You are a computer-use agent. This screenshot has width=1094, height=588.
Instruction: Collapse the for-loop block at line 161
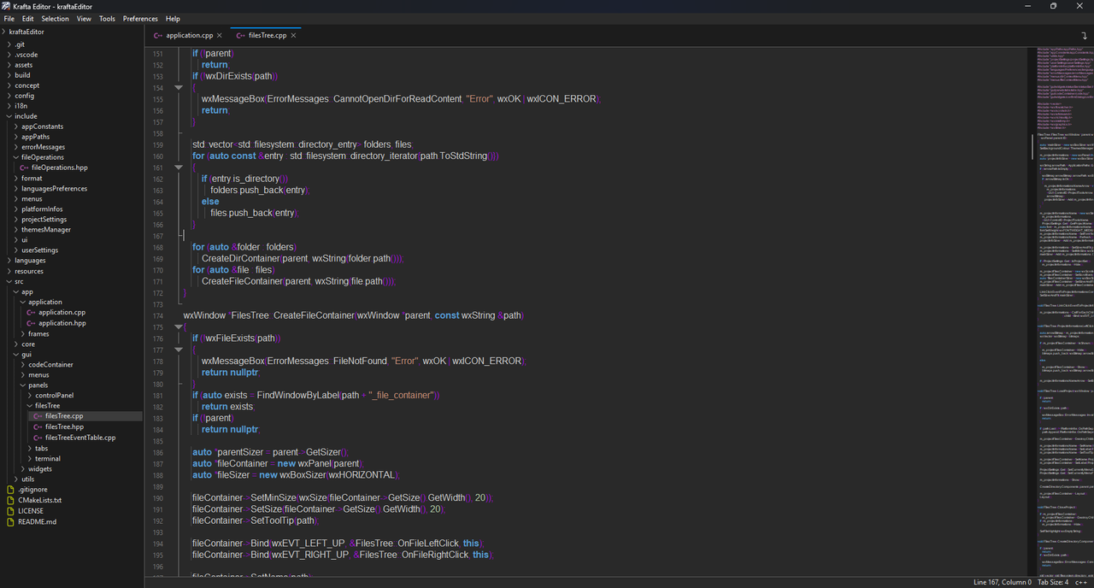(179, 168)
